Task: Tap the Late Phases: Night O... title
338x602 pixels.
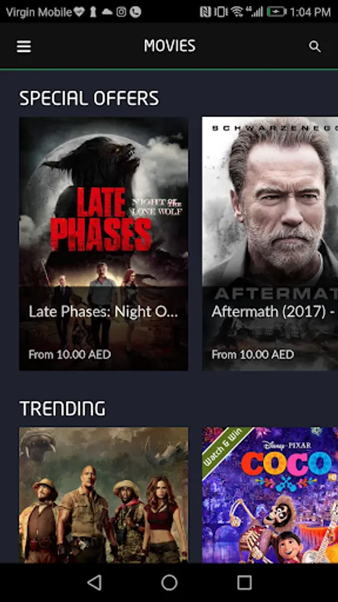Action: [x=104, y=312]
